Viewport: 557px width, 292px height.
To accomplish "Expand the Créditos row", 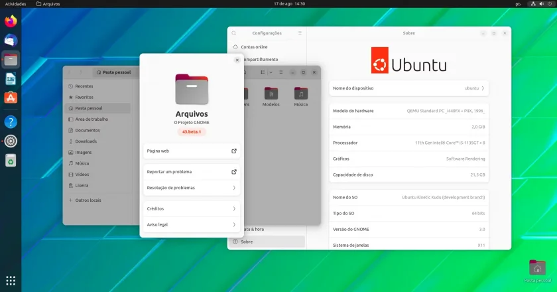I will pyautogui.click(x=192, y=209).
